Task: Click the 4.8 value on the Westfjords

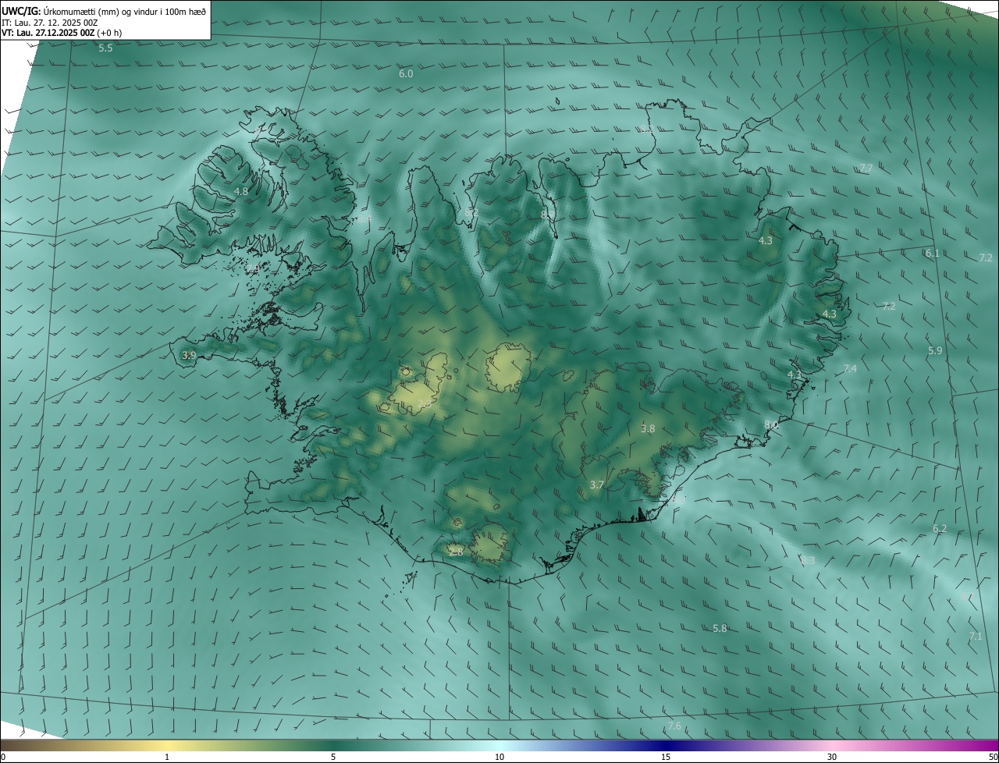Action: 241,192
